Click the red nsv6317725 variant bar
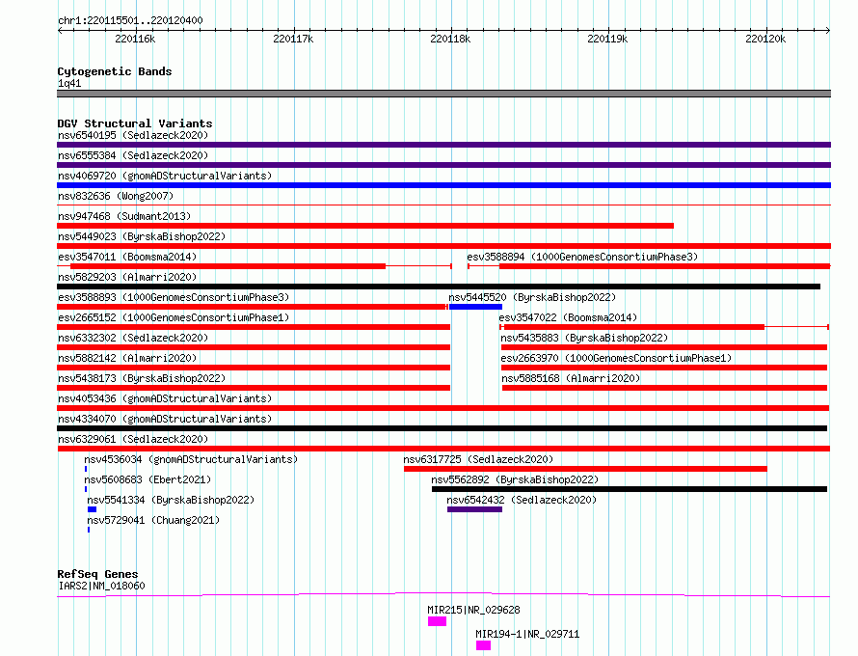Image resolution: width=858 pixels, height=656 pixels. pyautogui.click(x=585, y=469)
